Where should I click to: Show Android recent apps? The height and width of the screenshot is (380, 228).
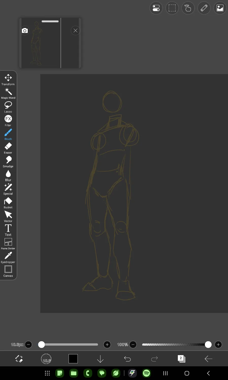click(x=165, y=373)
